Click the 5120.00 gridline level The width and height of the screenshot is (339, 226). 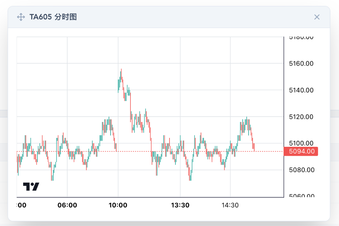[301, 117]
